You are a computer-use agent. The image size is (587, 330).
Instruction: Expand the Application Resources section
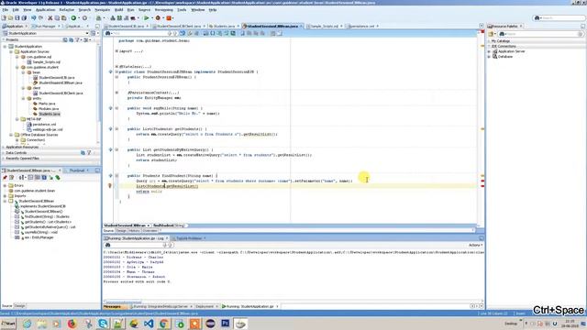click(x=4, y=148)
